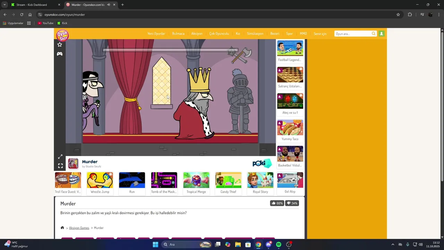The height and width of the screenshot is (250, 444).
Task: Open the YouTube bookmark
Action: 45,23
